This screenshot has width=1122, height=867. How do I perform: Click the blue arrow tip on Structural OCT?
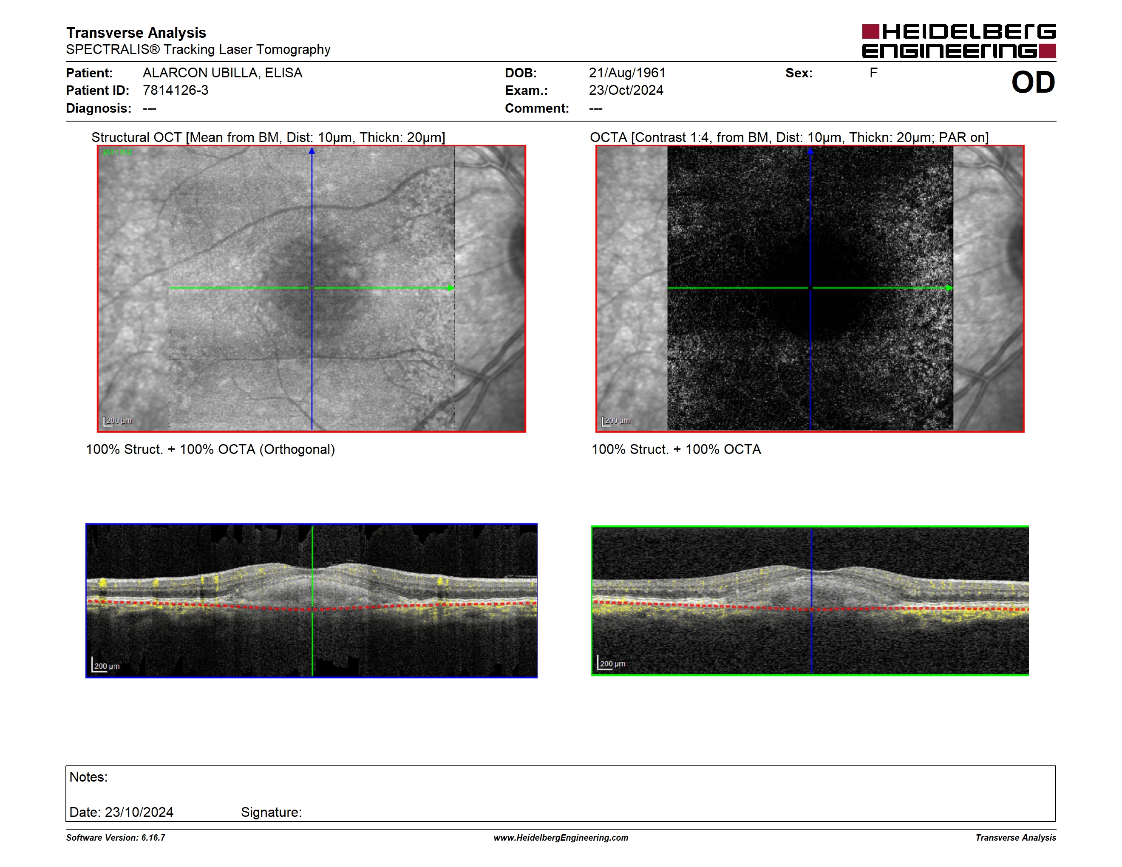click(312, 151)
